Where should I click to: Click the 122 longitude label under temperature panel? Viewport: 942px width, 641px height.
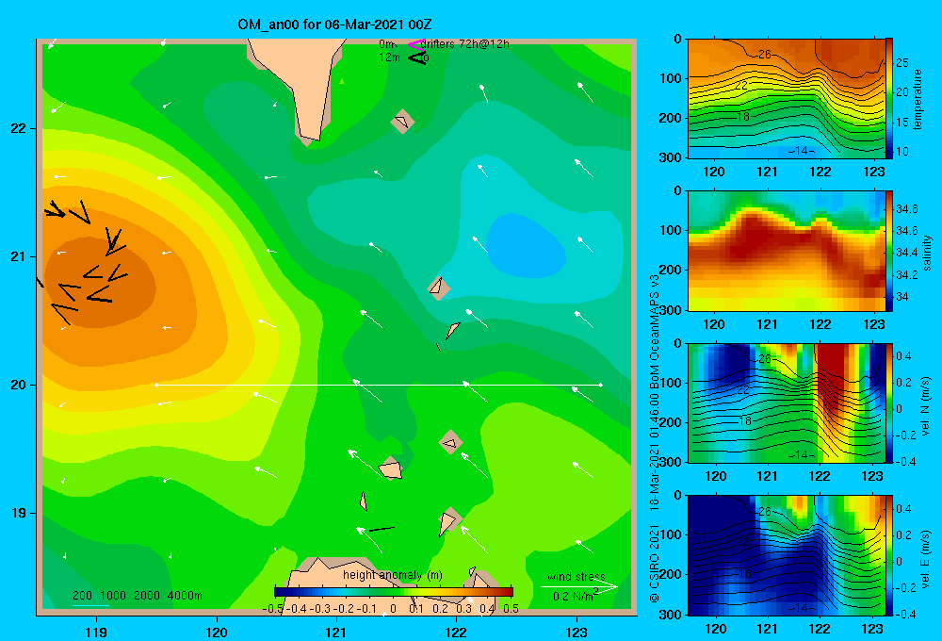pyautogui.click(x=820, y=172)
